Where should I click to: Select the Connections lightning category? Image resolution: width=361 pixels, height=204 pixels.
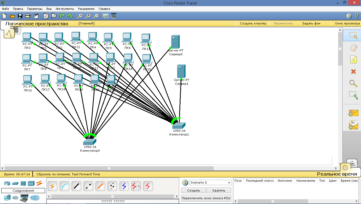(x=39, y=183)
